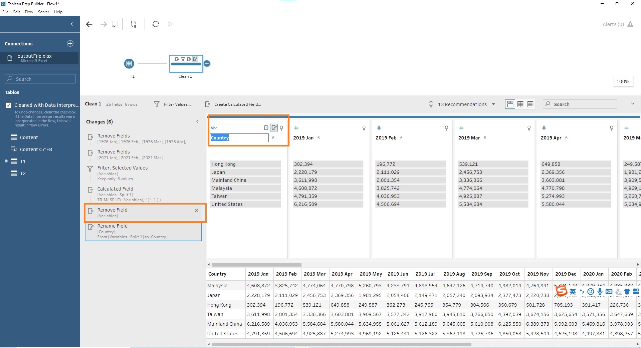Screen dimensions: 641x348
Task: Open the Edit menu
Action: [x=17, y=12]
